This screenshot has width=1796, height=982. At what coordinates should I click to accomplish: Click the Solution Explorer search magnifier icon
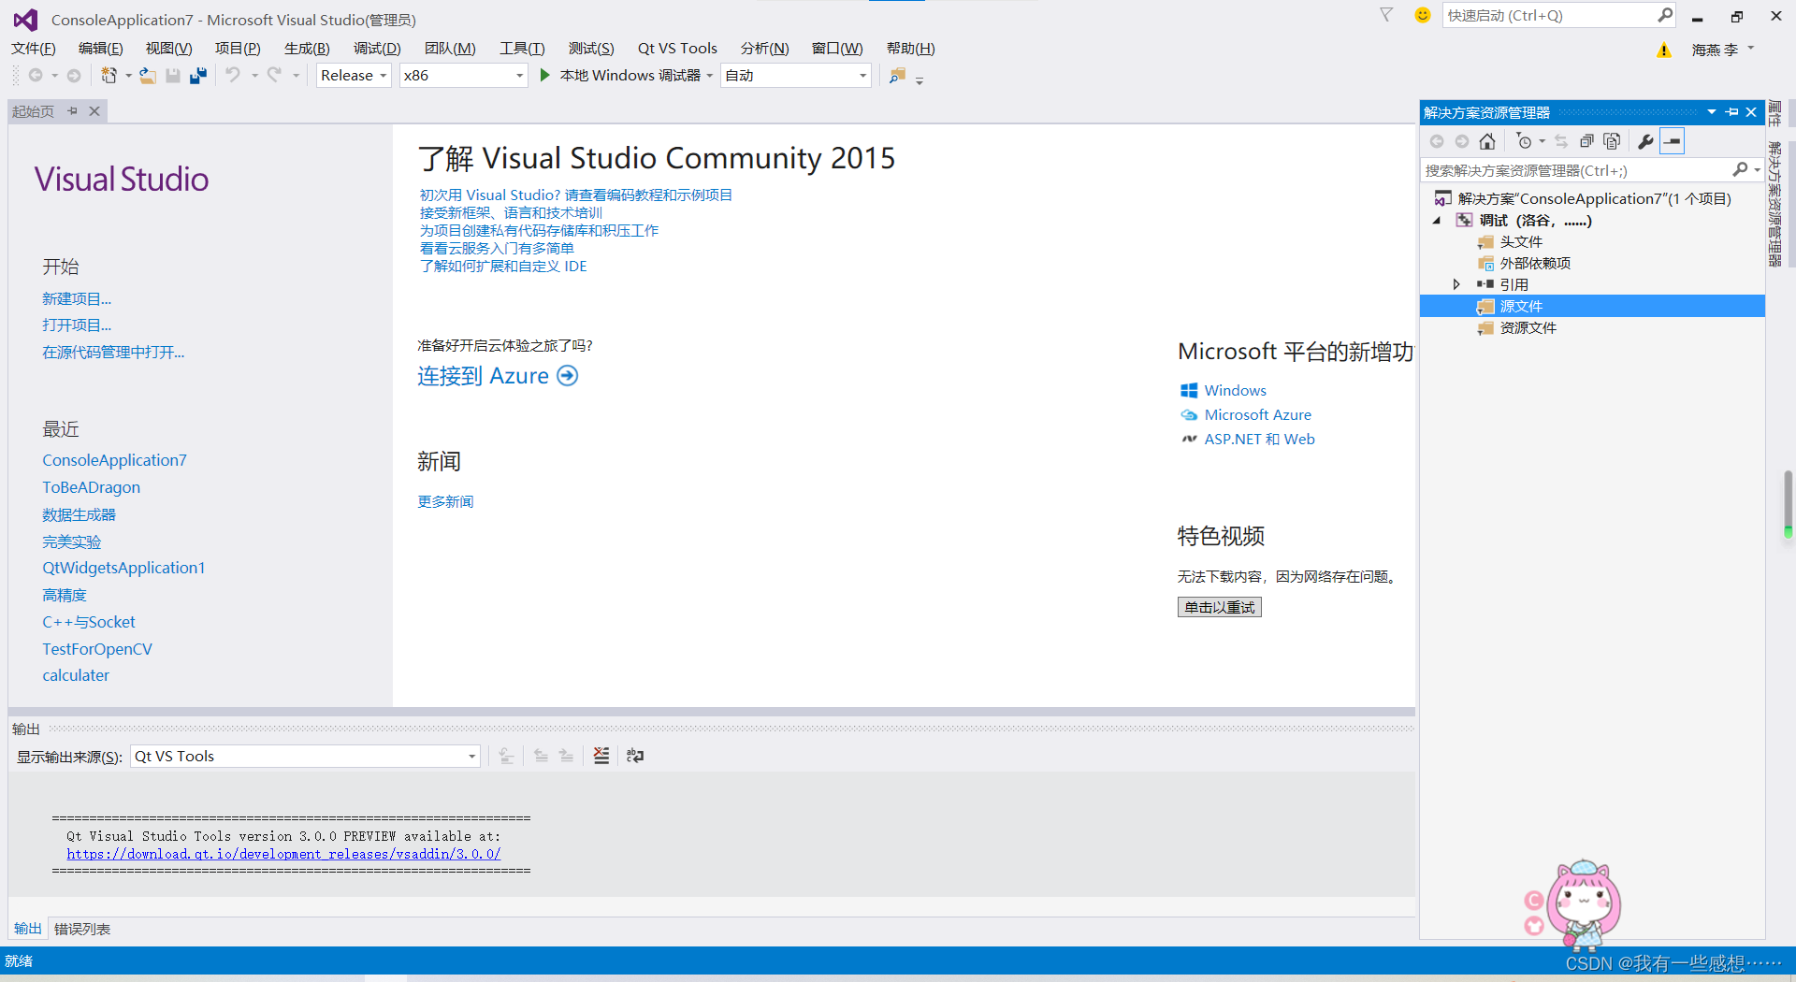pos(1740,169)
